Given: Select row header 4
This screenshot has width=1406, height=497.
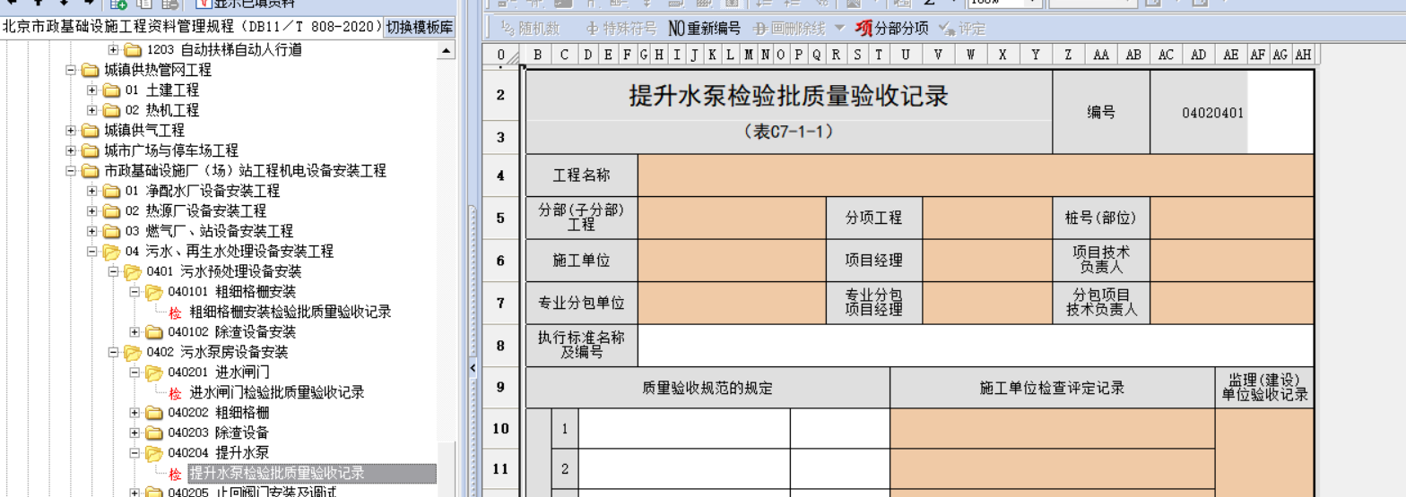Looking at the screenshot, I should point(500,175).
